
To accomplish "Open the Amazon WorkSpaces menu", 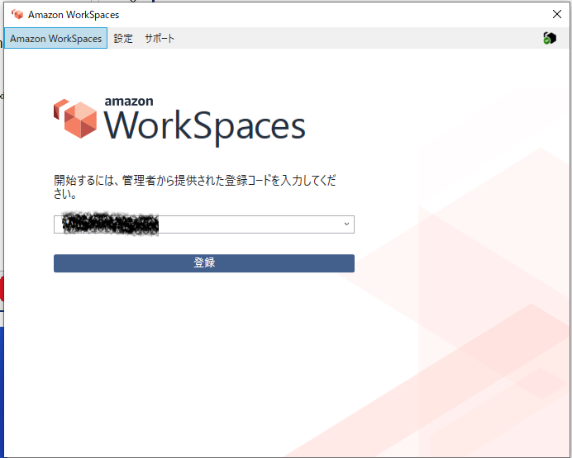I will pos(55,38).
